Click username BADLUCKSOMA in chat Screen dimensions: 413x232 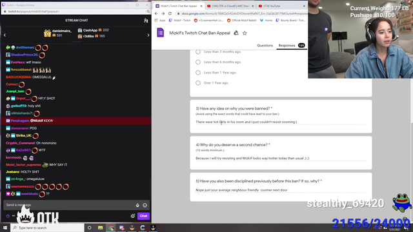point(19,77)
